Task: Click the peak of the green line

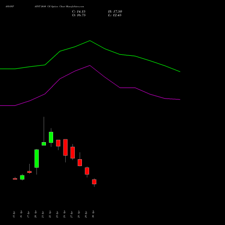Action: 90,40
